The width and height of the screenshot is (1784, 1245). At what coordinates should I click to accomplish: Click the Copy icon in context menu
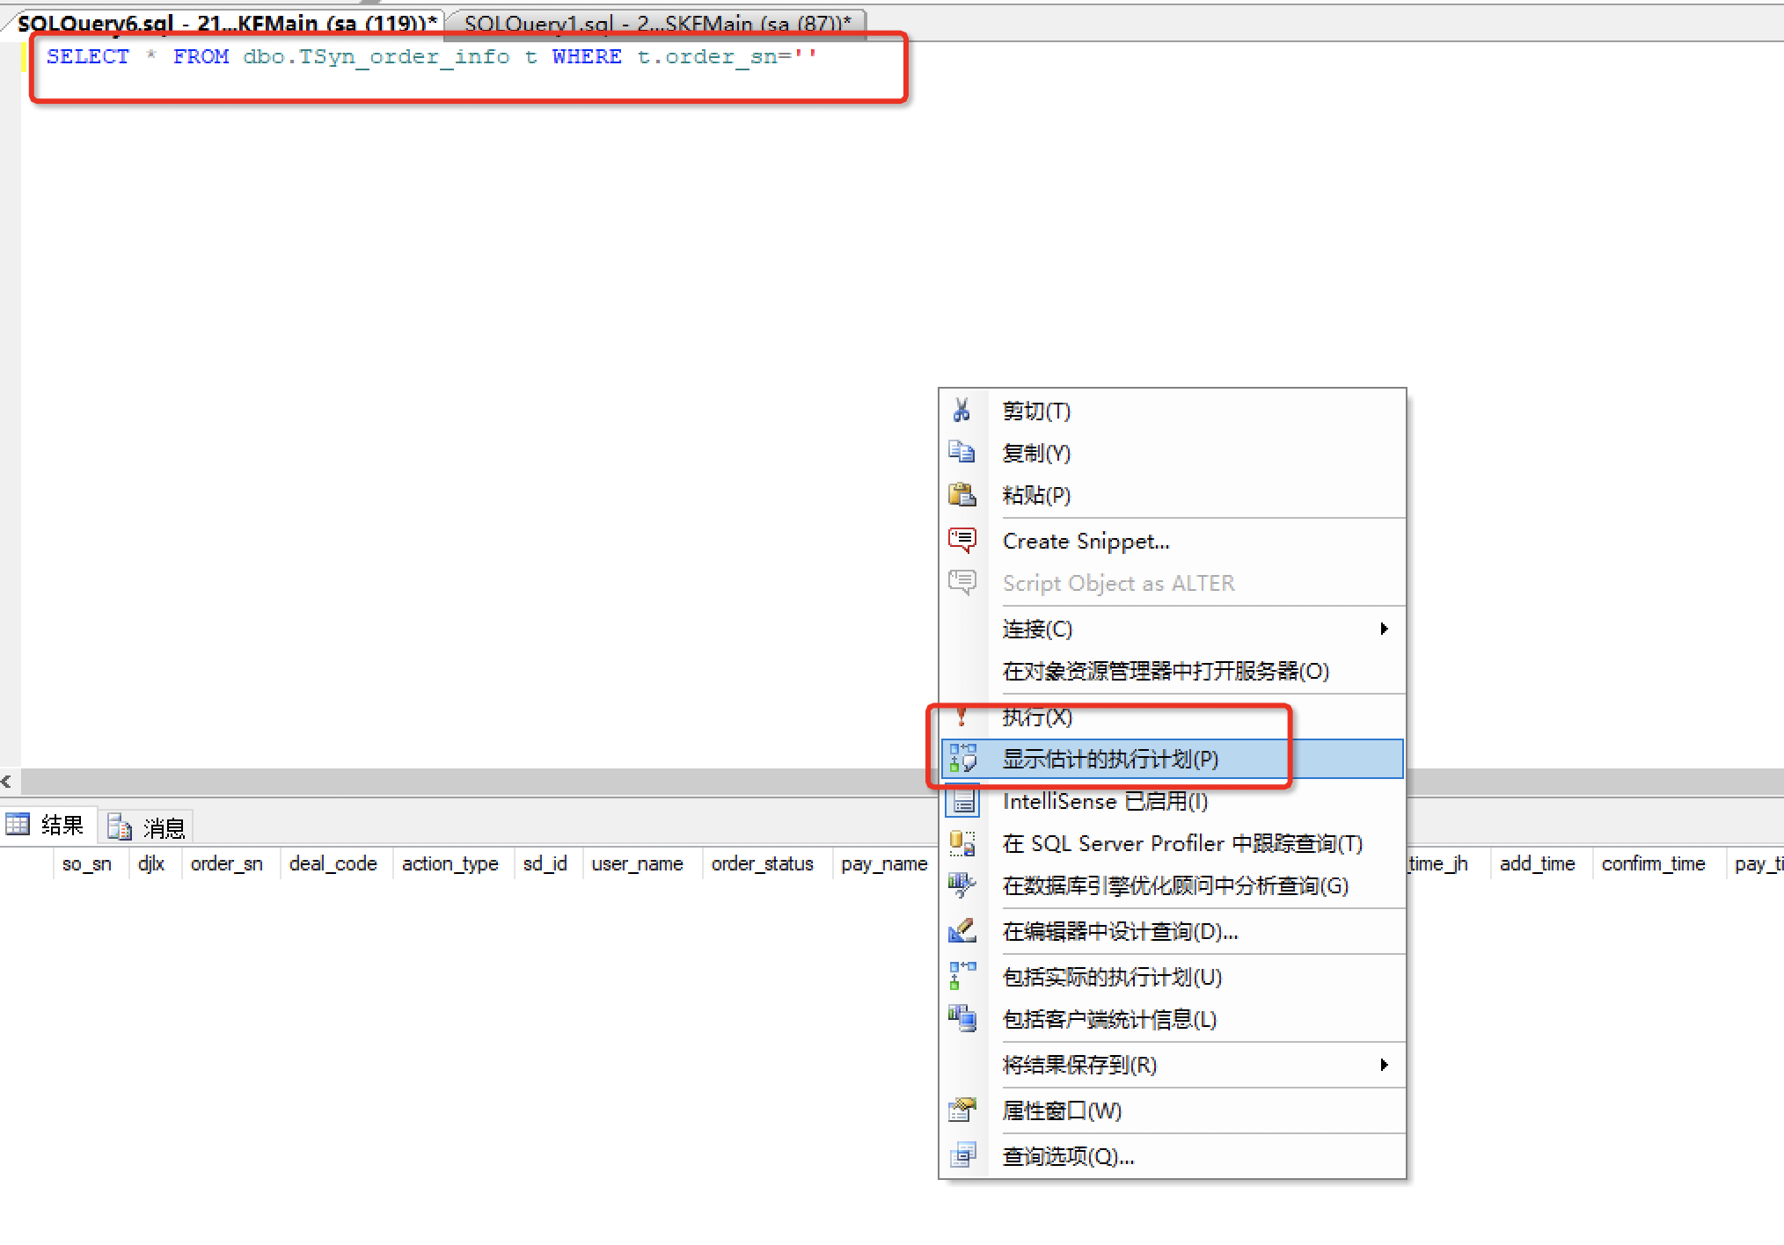click(961, 453)
